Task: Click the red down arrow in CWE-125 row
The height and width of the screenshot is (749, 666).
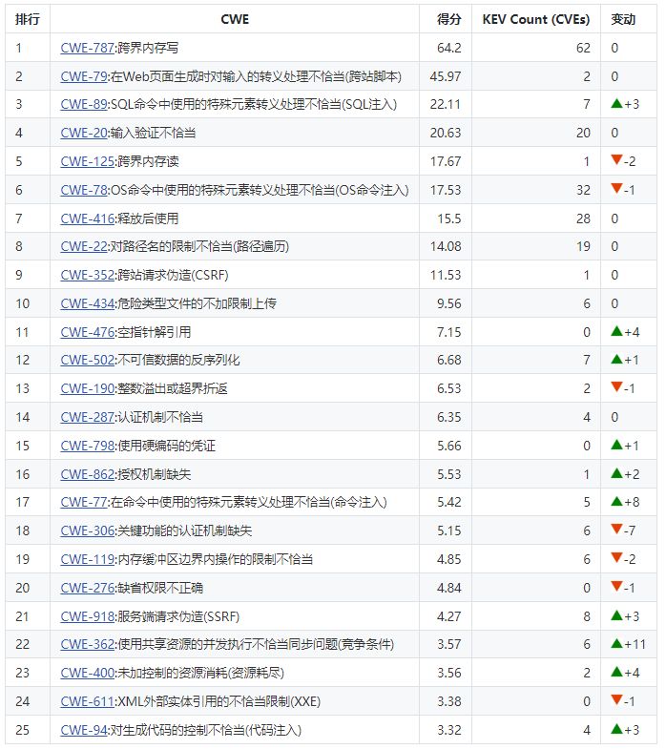Action: pos(616,159)
